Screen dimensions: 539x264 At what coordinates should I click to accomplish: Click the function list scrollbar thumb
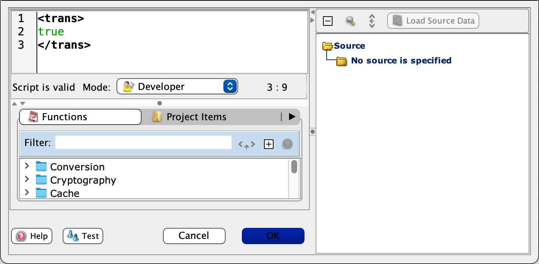294,167
